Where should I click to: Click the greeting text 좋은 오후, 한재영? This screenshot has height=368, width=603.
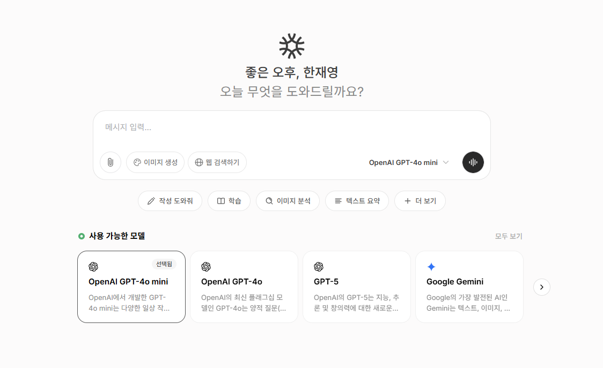click(x=292, y=72)
